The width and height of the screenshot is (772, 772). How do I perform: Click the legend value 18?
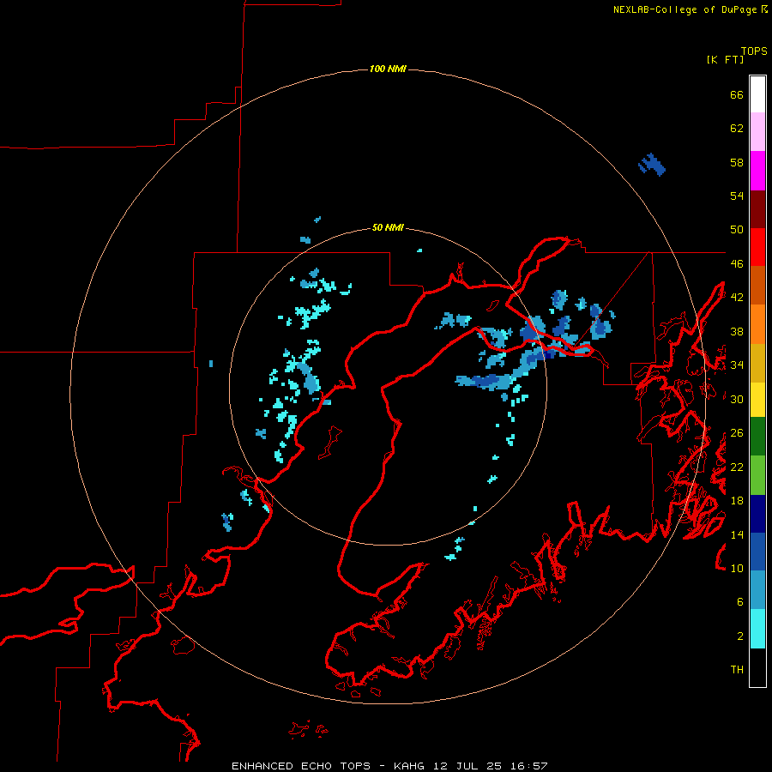coord(737,501)
